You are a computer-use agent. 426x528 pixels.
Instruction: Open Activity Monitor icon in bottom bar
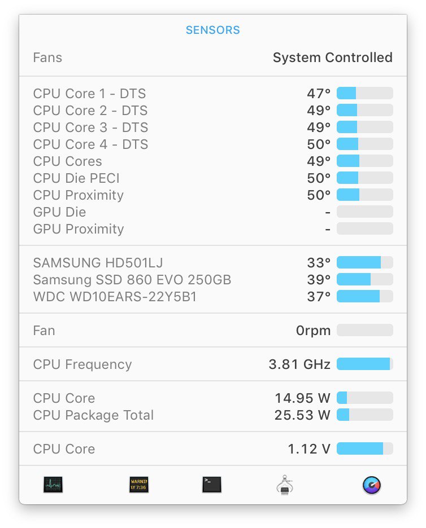coord(53,485)
